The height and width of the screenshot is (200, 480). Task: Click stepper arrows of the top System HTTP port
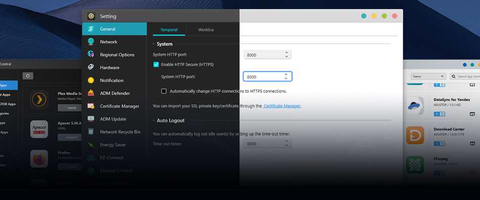point(286,55)
